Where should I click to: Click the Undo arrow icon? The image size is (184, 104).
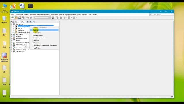(x=28, y=18)
